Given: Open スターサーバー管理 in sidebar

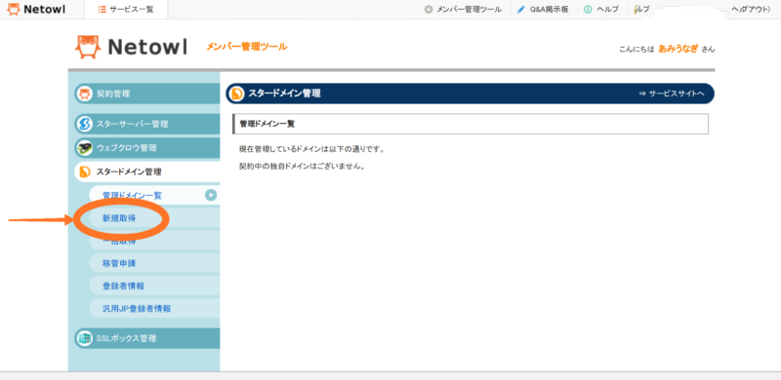Looking at the screenshot, I should pyautogui.click(x=147, y=124).
